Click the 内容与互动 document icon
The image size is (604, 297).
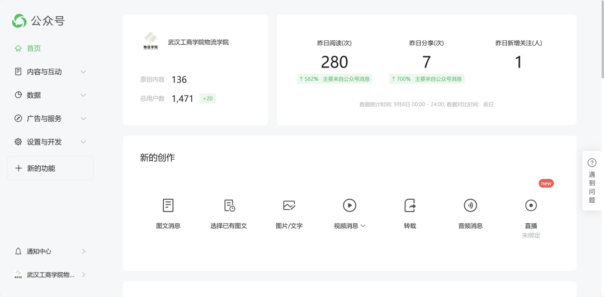18,71
